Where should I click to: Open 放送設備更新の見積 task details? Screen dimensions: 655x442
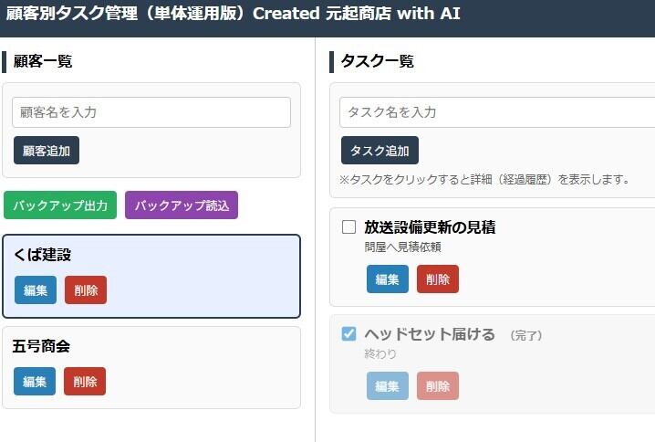[430, 227]
